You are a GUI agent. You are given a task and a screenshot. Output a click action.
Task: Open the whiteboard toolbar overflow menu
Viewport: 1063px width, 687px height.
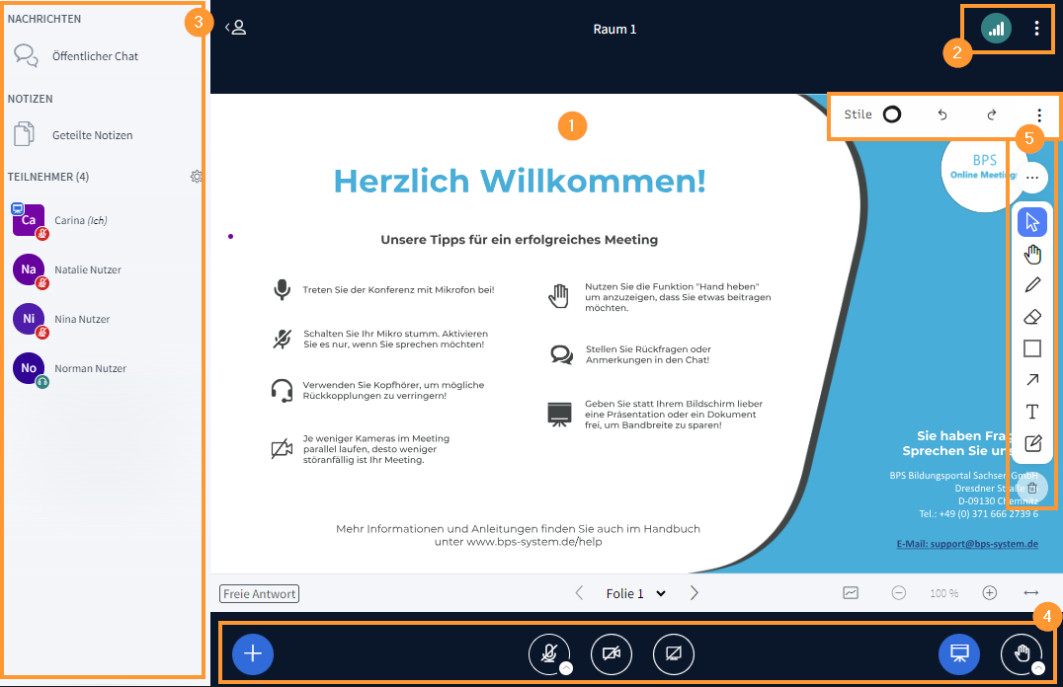[x=1038, y=114]
